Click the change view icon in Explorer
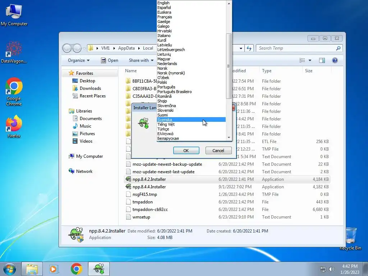The width and height of the screenshot is (368, 276). click(302, 60)
